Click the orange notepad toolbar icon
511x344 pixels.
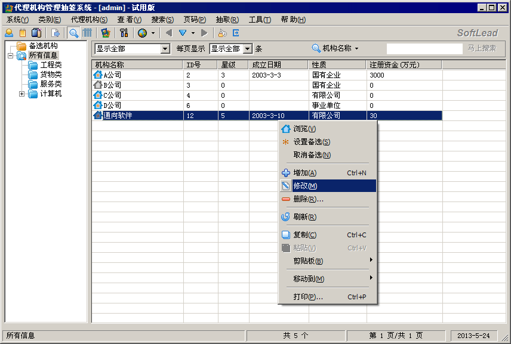23,33
